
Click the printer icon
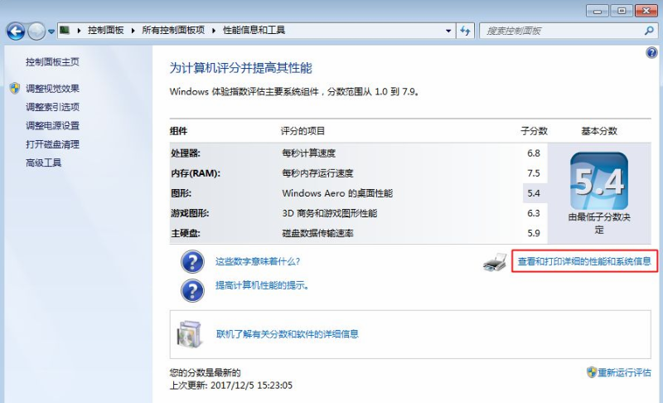(x=495, y=262)
